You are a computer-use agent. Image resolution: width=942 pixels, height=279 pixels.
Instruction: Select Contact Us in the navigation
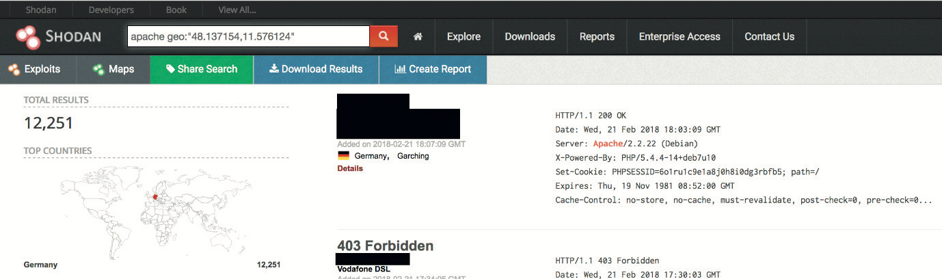coord(769,37)
